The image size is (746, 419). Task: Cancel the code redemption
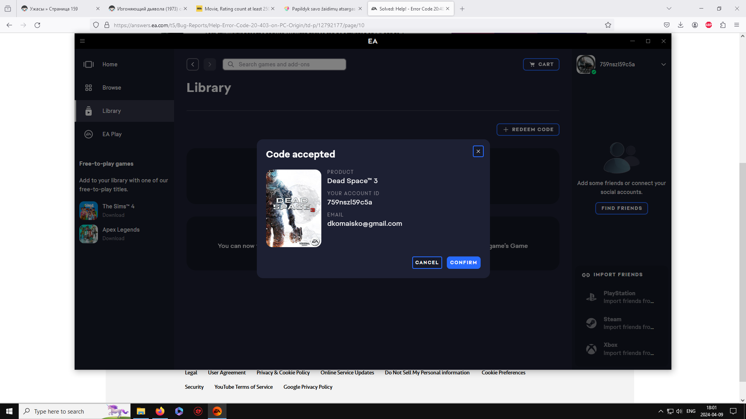(x=427, y=263)
